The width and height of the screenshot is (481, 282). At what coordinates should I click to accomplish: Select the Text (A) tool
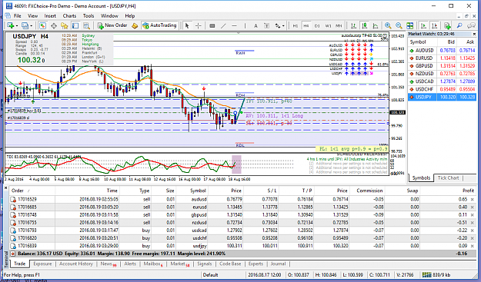click(256, 25)
